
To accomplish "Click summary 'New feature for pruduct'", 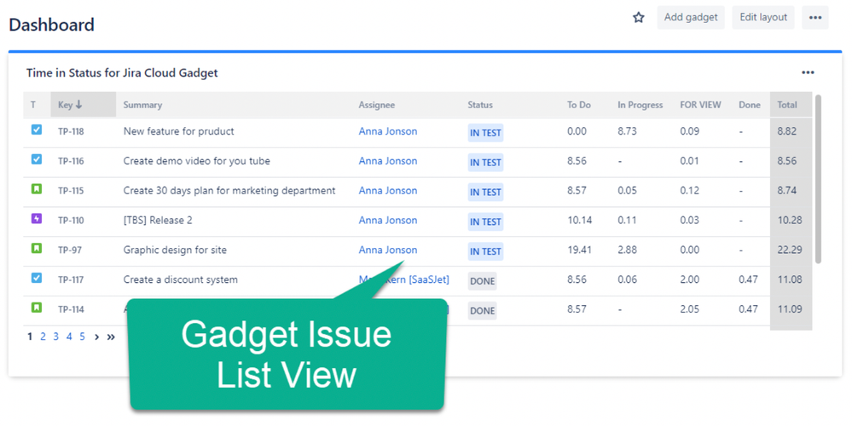I will (179, 131).
